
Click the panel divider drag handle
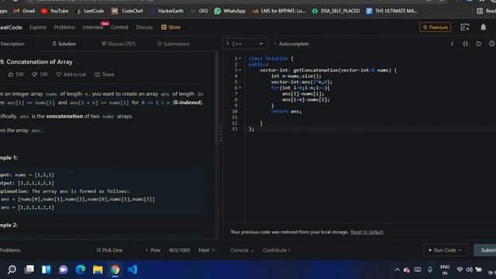(x=220, y=133)
